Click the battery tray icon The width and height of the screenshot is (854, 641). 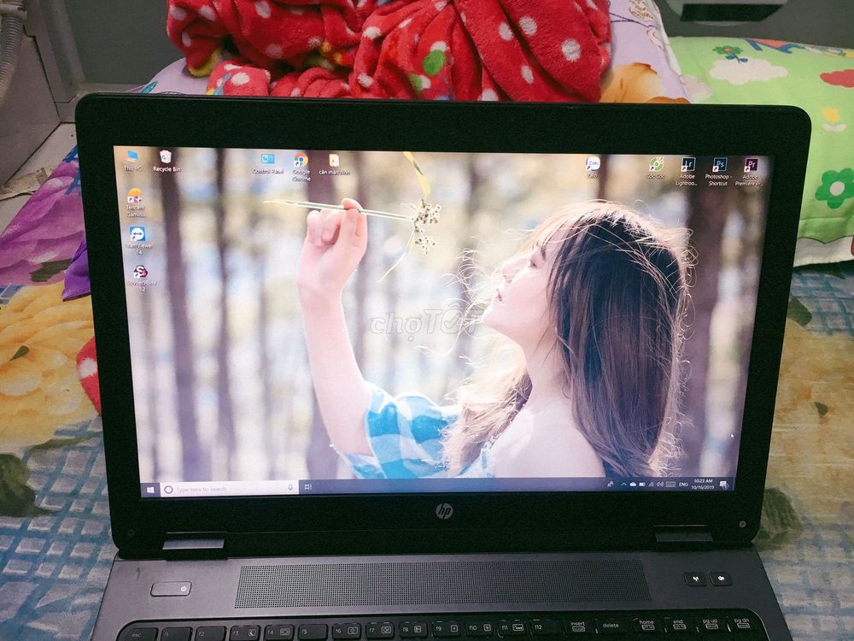pos(642,484)
